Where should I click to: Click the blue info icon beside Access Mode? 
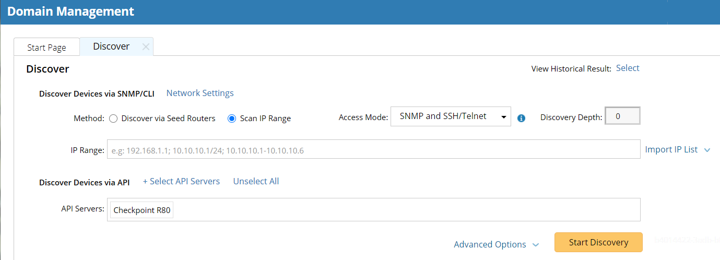pos(521,119)
